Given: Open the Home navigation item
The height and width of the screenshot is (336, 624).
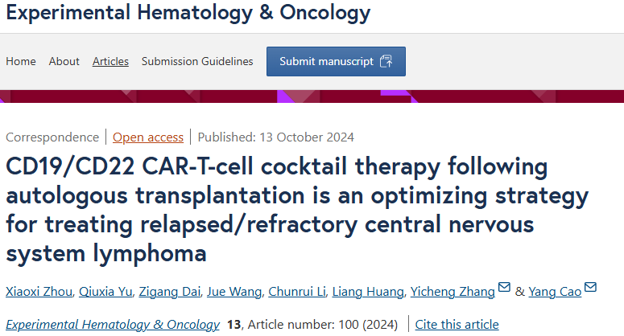Looking at the screenshot, I should click(x=21, y=61).
